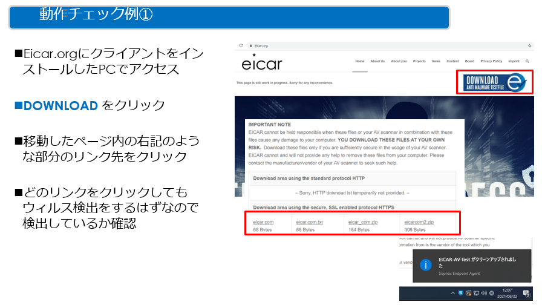Download eicar_com.zip file

362,223
